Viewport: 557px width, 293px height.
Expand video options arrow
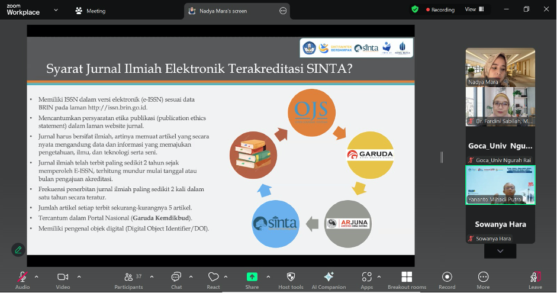[79, 276]
